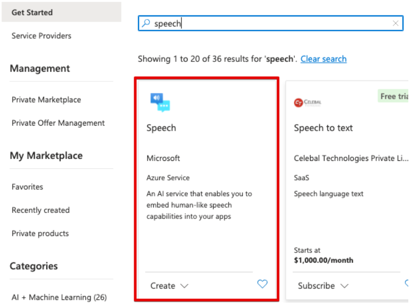Viewport: 410px width, 308px height.
Task: Click the Free trial badge
Action: (393, 96)
